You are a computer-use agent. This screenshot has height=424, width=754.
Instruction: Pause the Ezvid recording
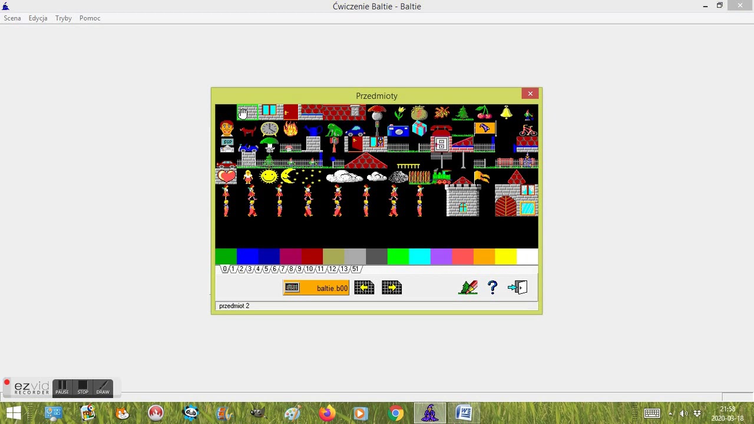coord(62,387)
